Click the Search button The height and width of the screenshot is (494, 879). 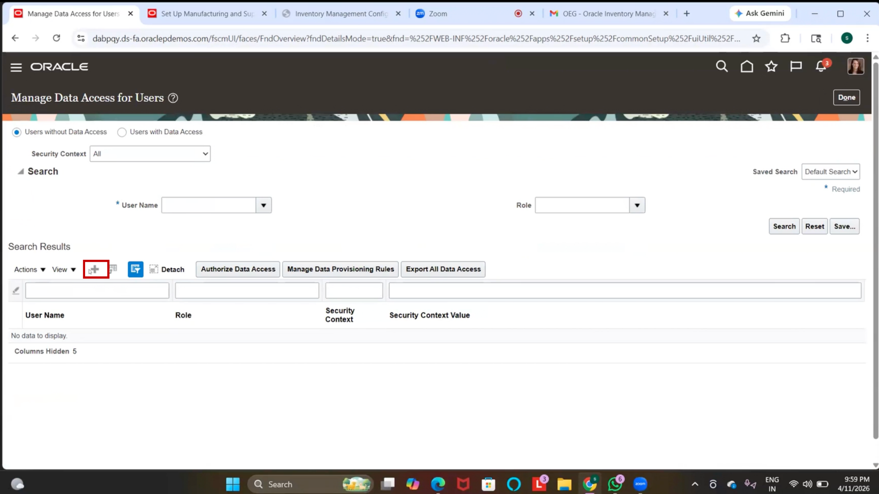(x=784, y=226)
